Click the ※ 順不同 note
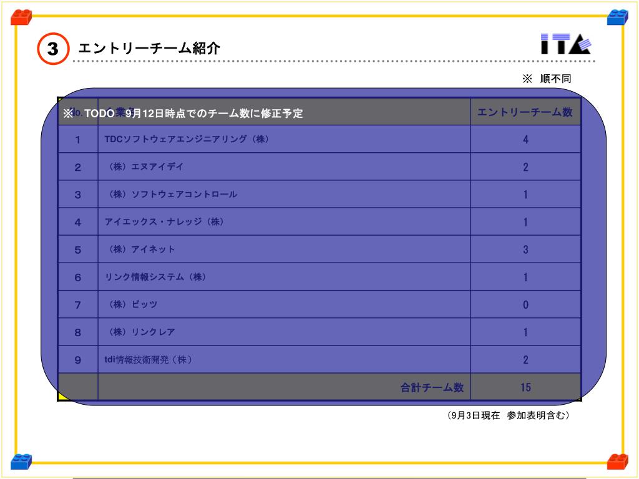639x479 pixels. point(547,79)
